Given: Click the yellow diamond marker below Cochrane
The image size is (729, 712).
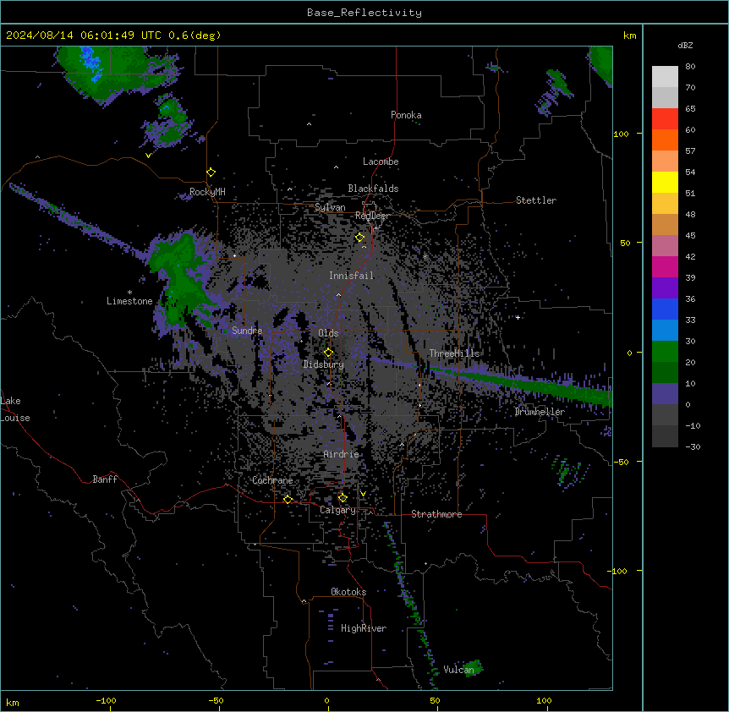Looking at the screenshot, I should point(288,500).
